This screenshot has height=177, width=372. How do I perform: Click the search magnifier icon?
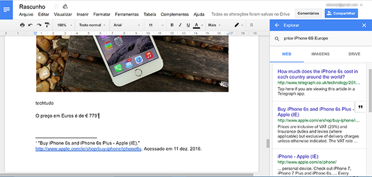coord(277,39)
